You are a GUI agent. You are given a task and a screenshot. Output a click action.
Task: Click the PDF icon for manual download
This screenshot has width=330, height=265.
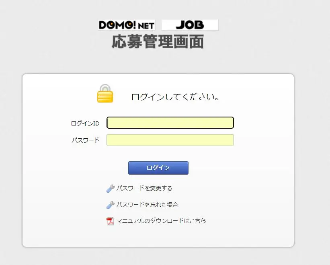(x=111, y=221)
